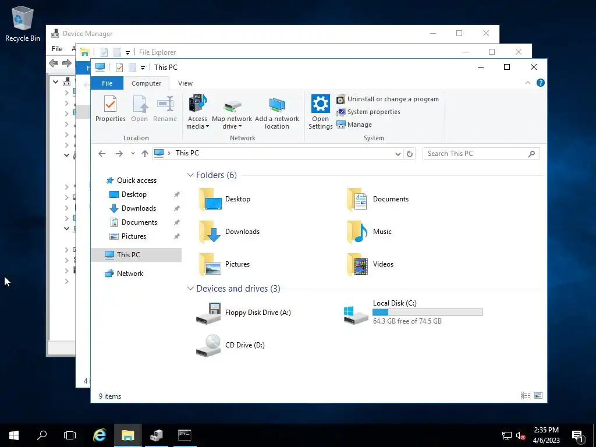
Task: Open the Access media dropdown
Action: pyautogui.click(x=198, y=112)
